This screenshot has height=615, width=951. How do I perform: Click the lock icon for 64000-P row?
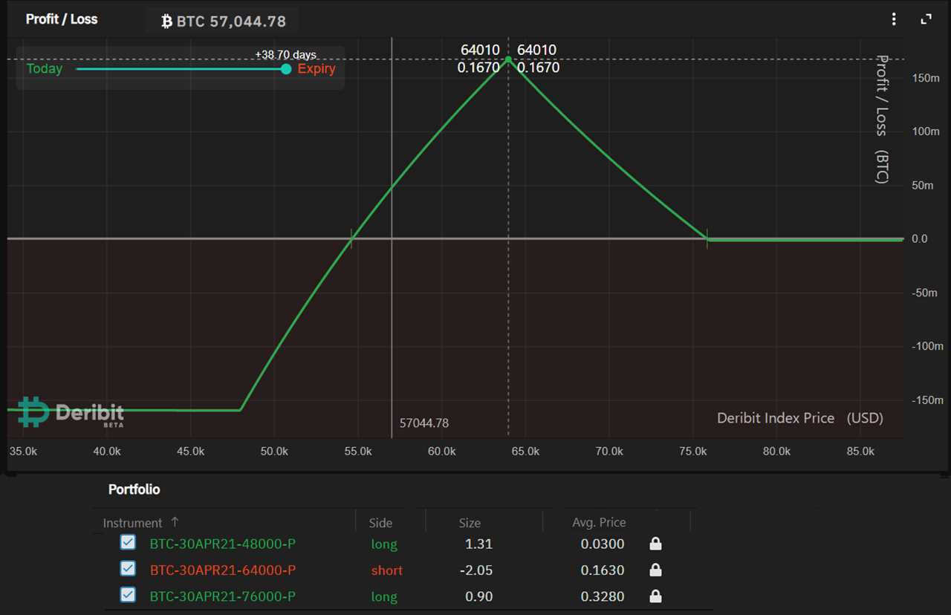[x=655, y=570]
